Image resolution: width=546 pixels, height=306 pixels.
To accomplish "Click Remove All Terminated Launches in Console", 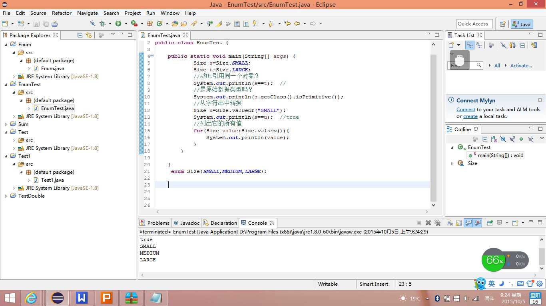I will [x=437, y=223].
